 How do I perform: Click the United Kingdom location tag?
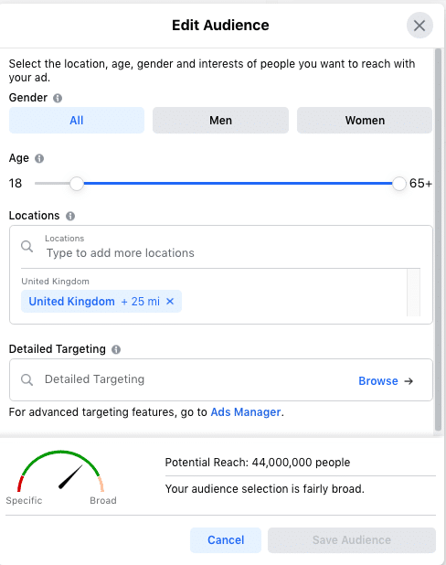click(71, 301)
